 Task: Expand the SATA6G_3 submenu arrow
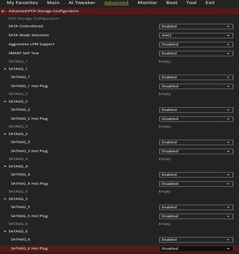pos(5,134)
